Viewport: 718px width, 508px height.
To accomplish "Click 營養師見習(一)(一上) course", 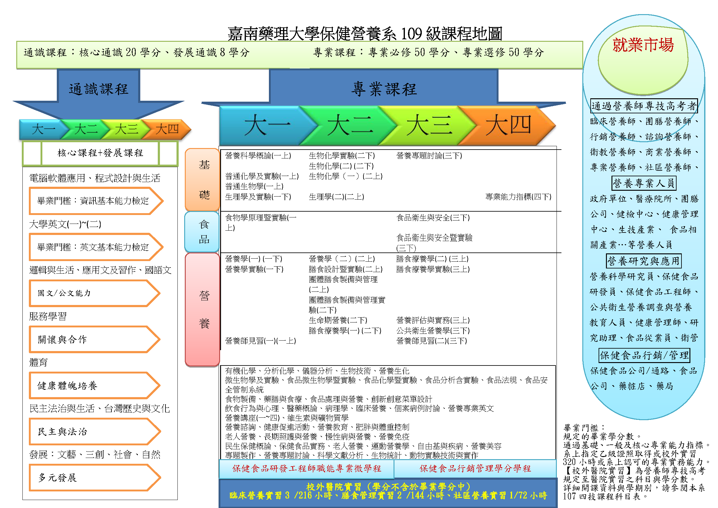I will tap(261, 341).
